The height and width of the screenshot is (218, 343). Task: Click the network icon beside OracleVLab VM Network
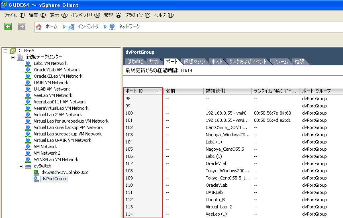pos(28,70)
